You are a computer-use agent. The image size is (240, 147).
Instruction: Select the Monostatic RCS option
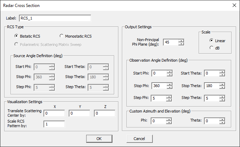[x=62, y=36]
